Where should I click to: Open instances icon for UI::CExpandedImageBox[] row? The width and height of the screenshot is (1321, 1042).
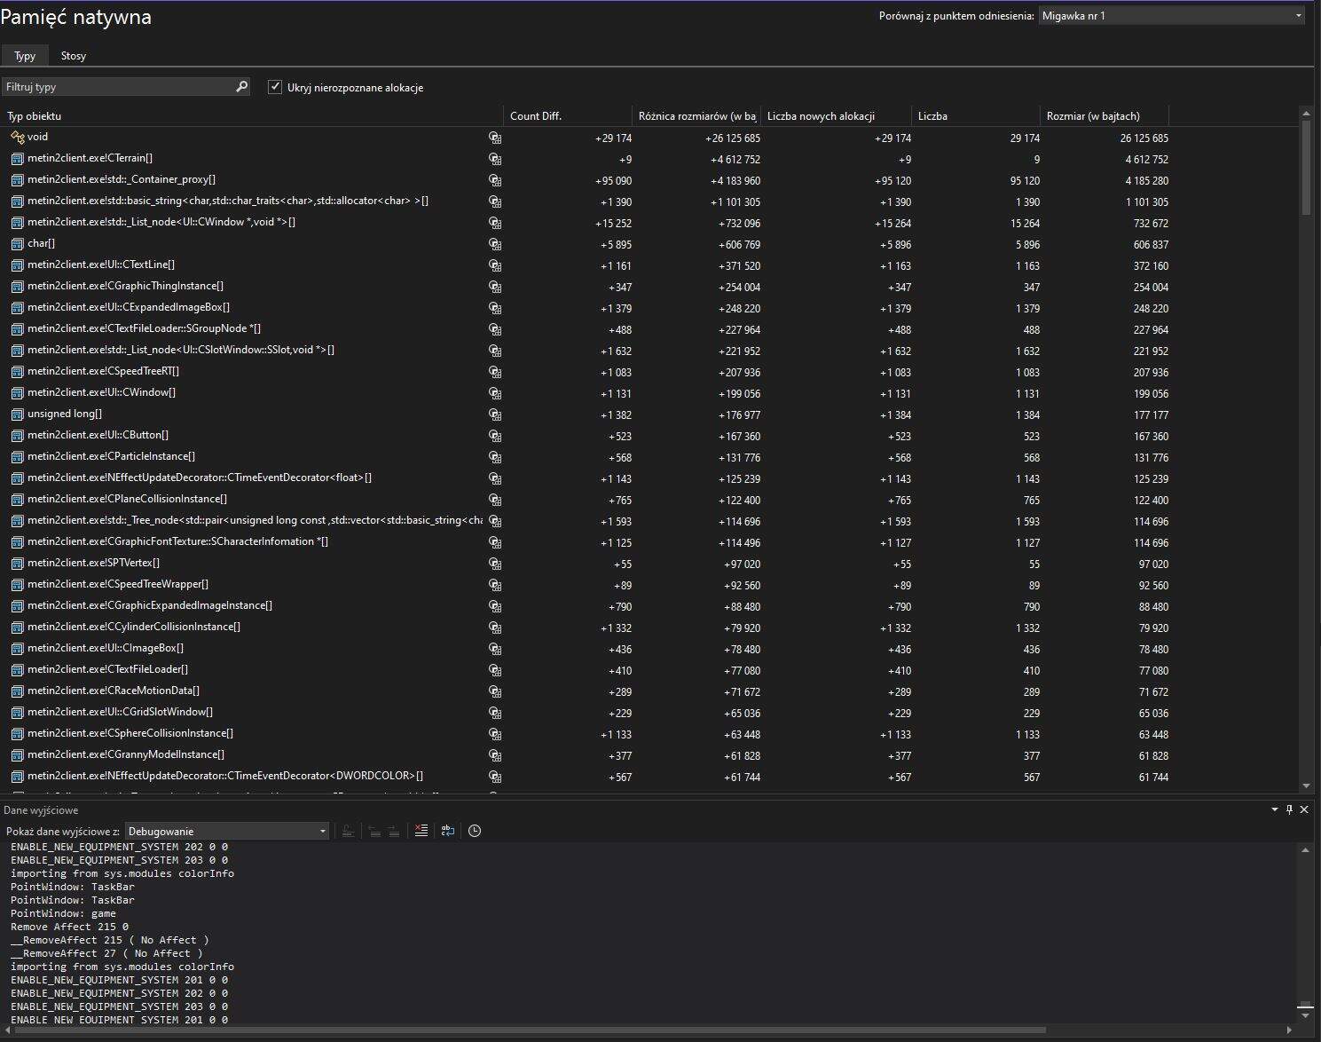coord(495,308)
